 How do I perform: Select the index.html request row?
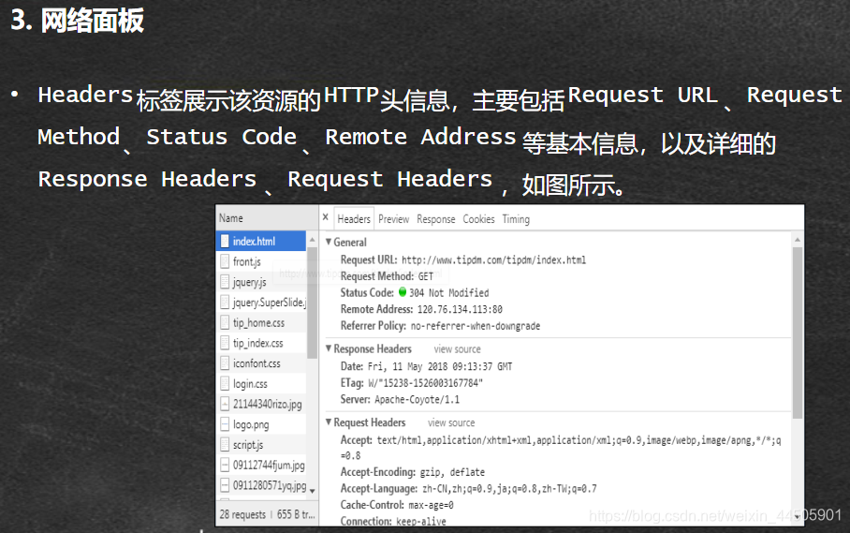[261, 242]
